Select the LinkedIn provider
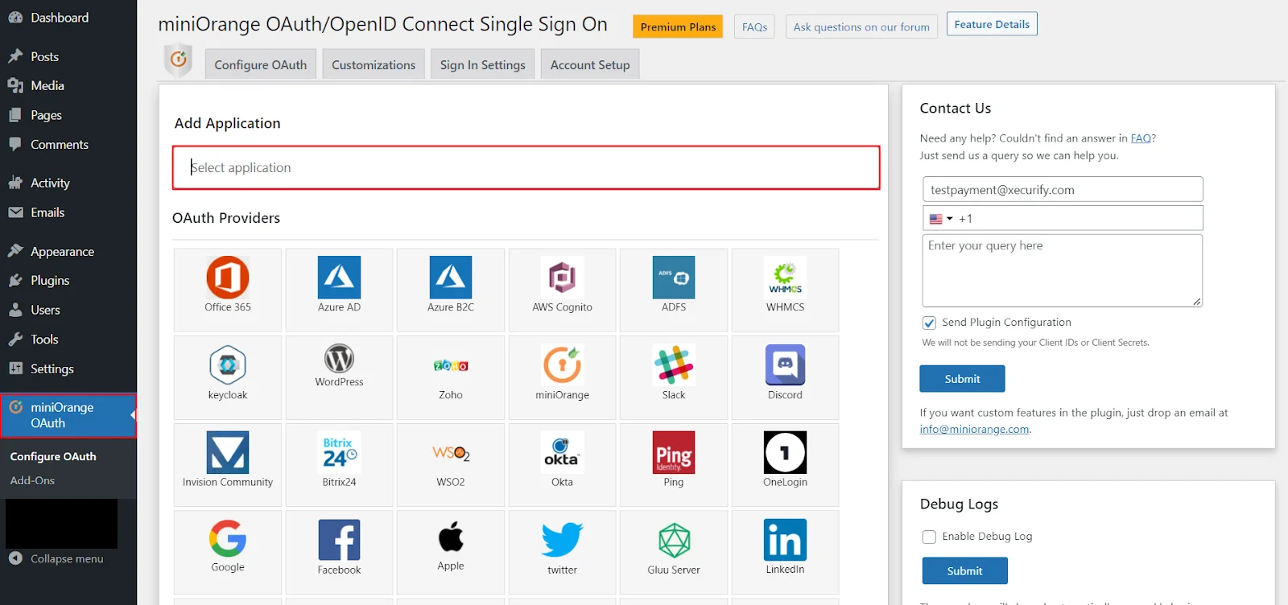 click(785, 539)
